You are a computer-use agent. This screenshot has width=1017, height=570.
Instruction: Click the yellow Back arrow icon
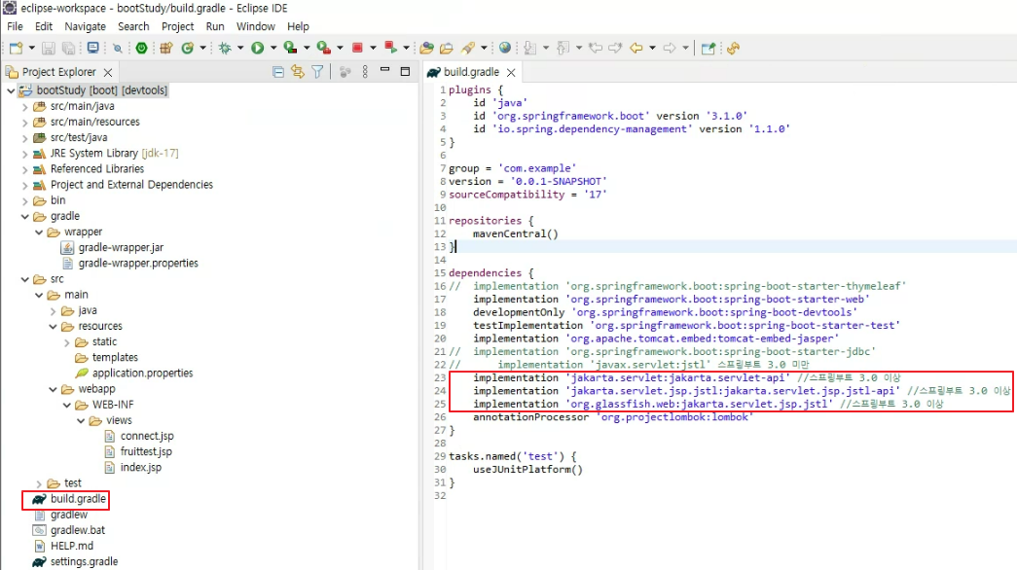(x=636, y=48)
